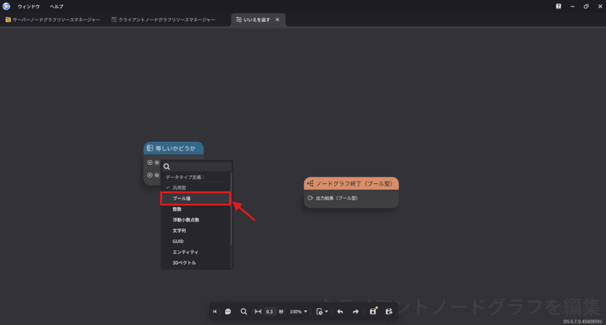Restore down the editor window
606x325 pixels.
[x=586, y=6]
